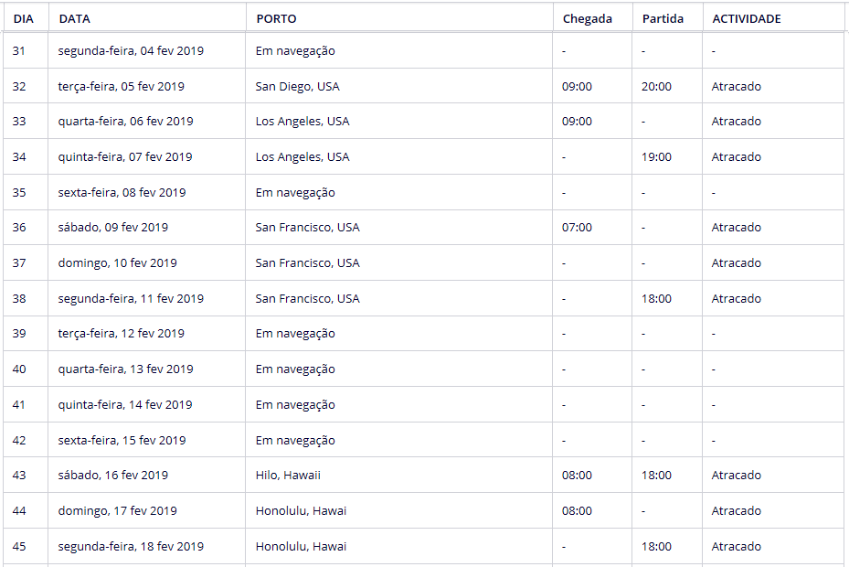Select day number 38 cell
849x567 pixels.
[19, 299]
